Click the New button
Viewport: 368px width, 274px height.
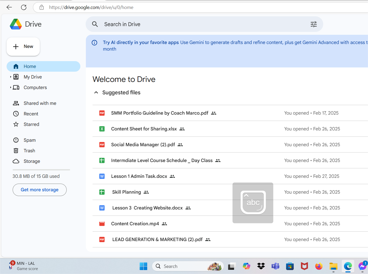tap(23, 47)
